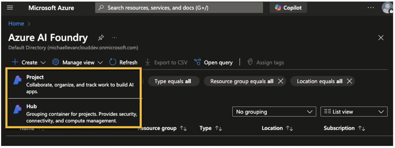This screenshot has width=395, height=148.
Task: Select Project from the Create menu
Action: (73, 85)
